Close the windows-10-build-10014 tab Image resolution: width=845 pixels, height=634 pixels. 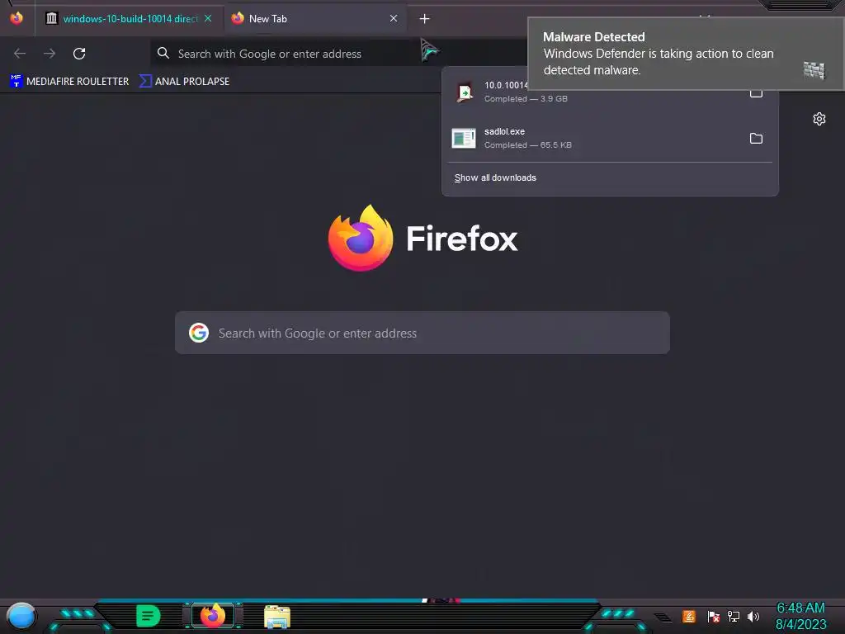(x=208, y=18)
